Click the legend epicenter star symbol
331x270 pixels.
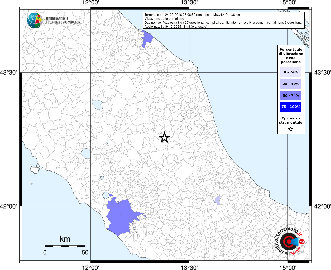coord(290,129)
